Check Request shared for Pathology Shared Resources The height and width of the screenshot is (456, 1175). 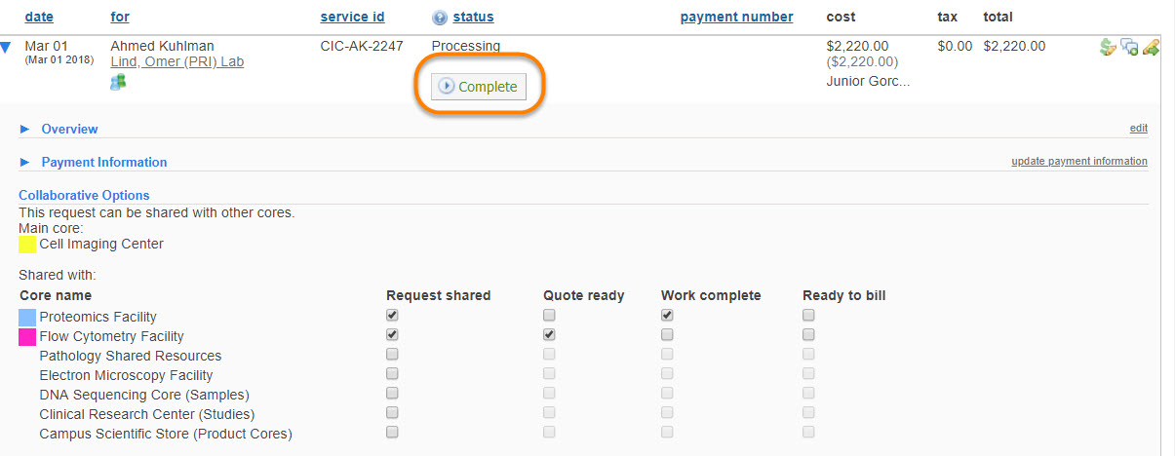click(x=392, y=355)
